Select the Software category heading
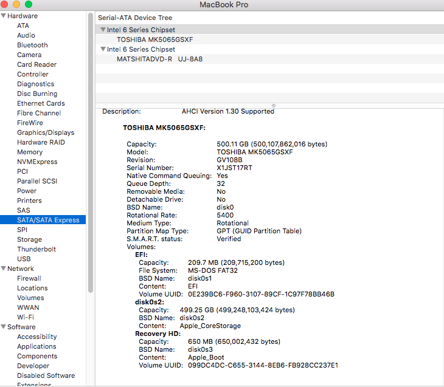 21,327
